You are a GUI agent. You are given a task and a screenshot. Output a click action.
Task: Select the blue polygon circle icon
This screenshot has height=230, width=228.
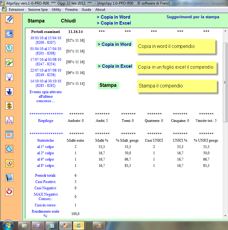pos(9,149)
